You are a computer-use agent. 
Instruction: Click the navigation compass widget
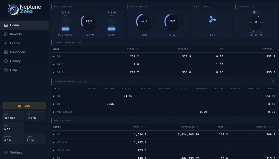point(256,22)
